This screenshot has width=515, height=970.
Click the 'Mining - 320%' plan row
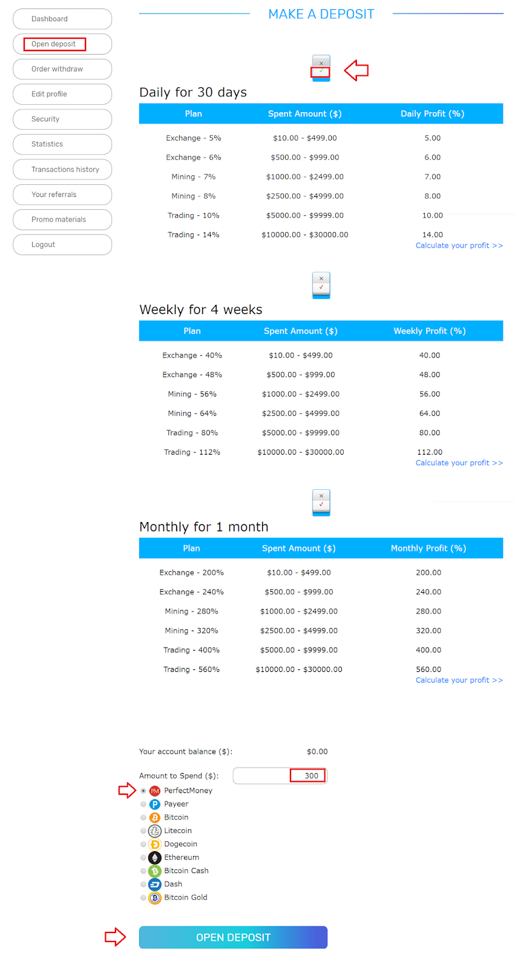click(321, 630)
